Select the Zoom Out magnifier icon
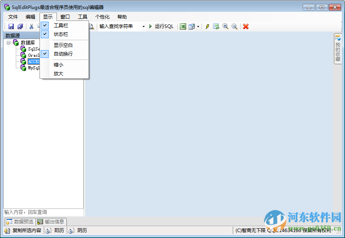The height and width of the screenshot is (238, 345). [x=234, y=26]
